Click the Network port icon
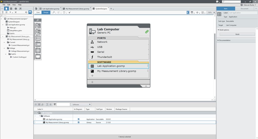This screenshot has width=258, height=139. (x=92, y=42)
